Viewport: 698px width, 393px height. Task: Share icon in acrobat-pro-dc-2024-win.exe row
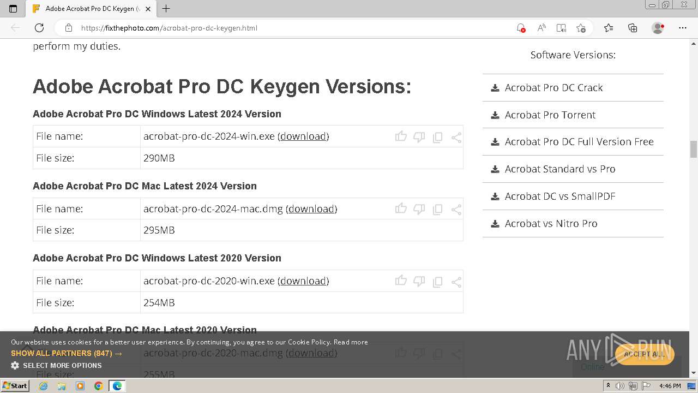coord(456,138)
